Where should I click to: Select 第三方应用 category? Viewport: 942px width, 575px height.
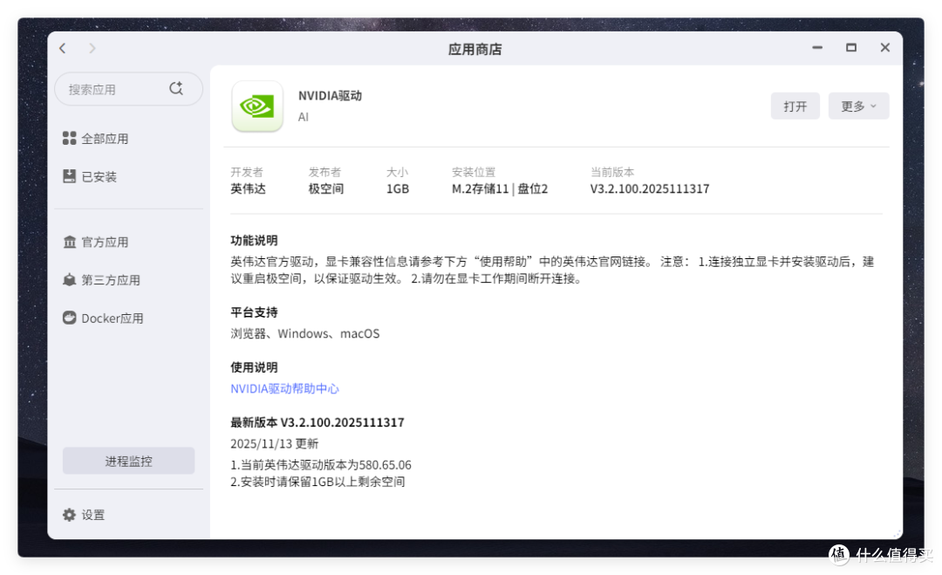[x=101, y=280]
